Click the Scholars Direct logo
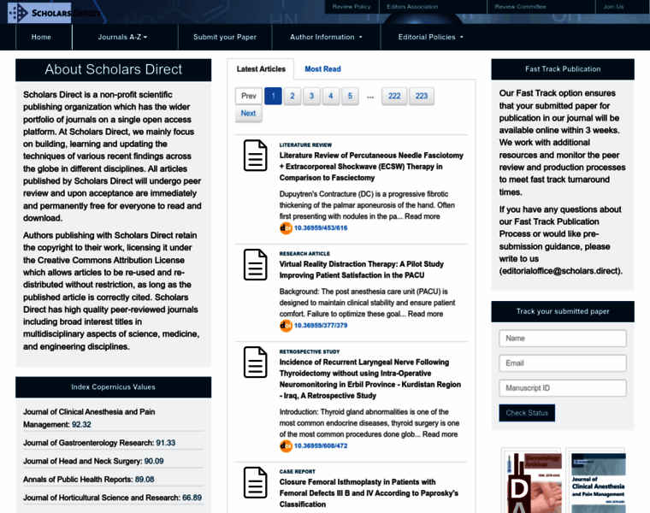The width and height of the screenshot is (650, 513). (54, 13)
